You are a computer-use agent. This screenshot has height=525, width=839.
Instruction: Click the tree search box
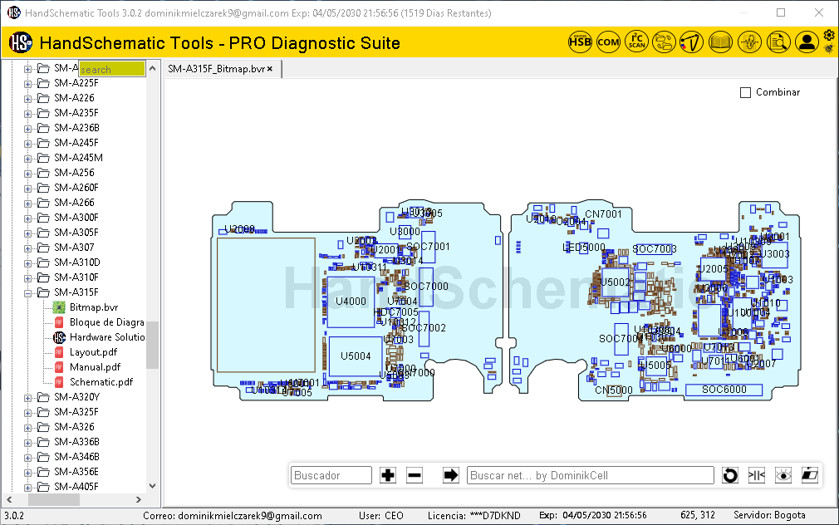pos(112,69)
